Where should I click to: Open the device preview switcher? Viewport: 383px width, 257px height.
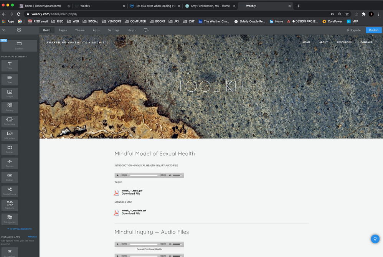pos(146,30)
